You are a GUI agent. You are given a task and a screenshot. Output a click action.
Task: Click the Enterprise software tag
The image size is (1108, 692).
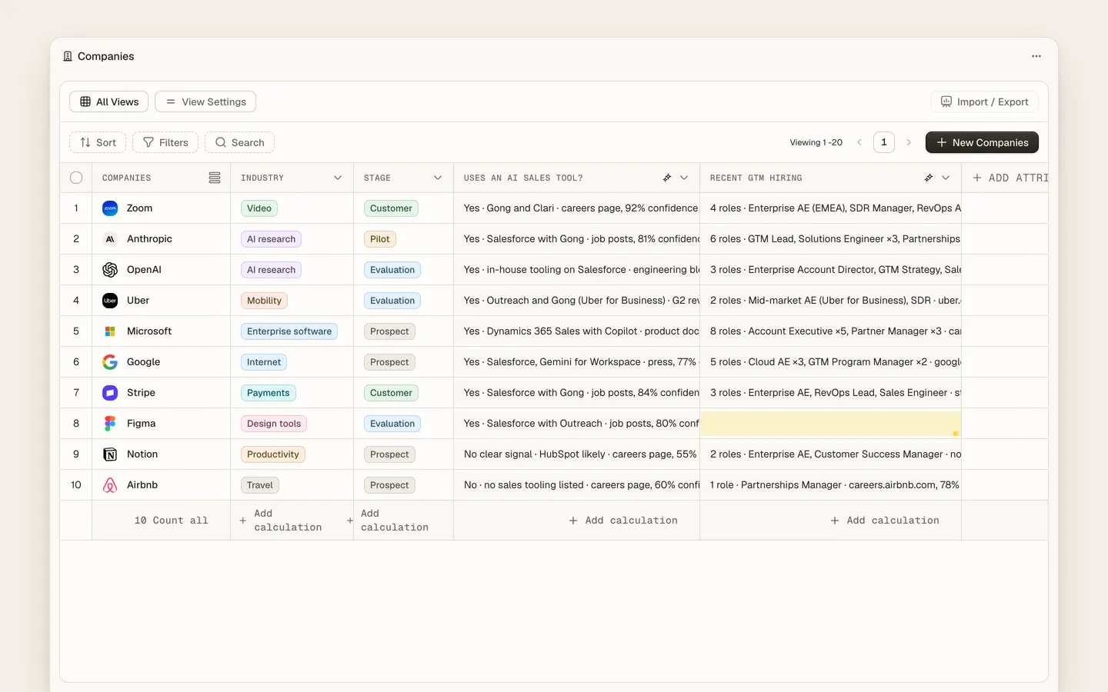(289, 331)
